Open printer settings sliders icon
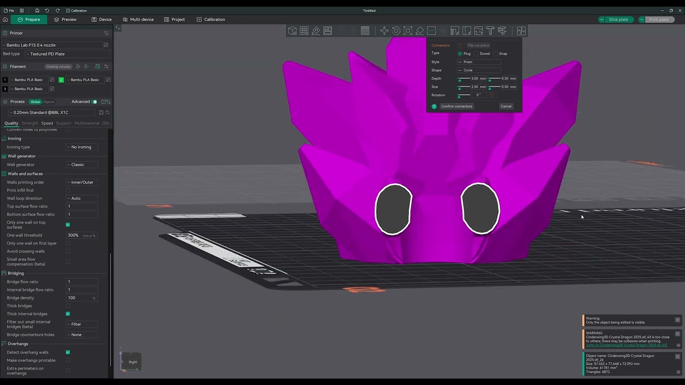The width and height of the screenshot is (685, 385). (x=106, y=33)
